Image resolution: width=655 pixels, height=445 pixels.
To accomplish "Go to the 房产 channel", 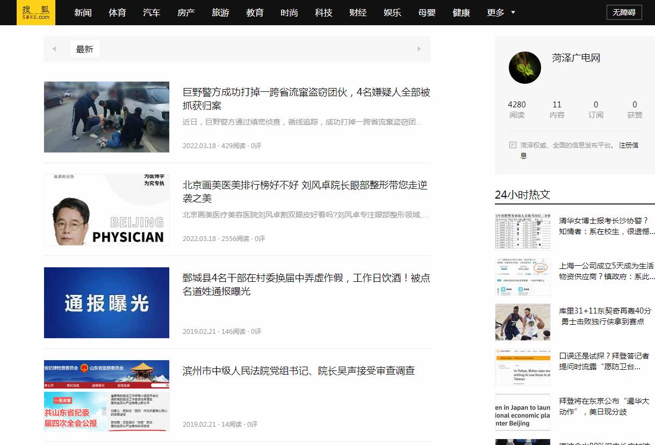I will (x=186, y=12).
